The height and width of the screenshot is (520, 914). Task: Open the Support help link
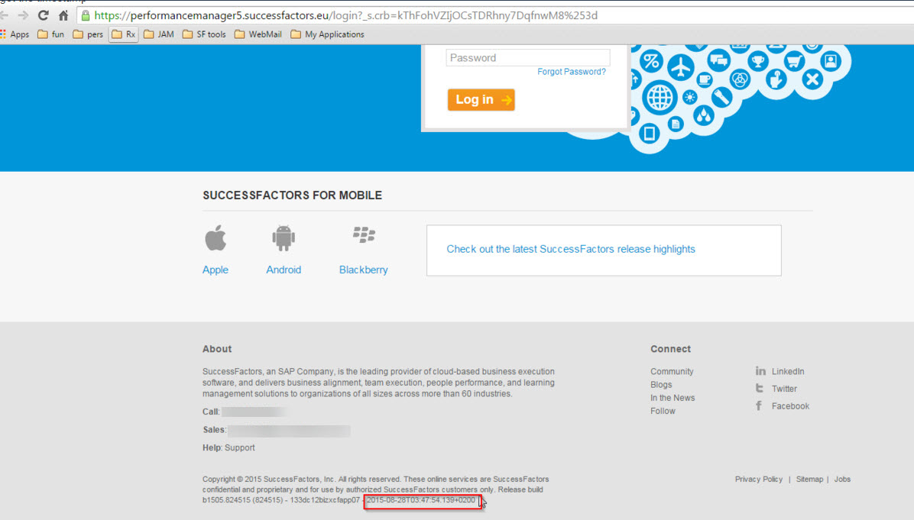[239, 447]
